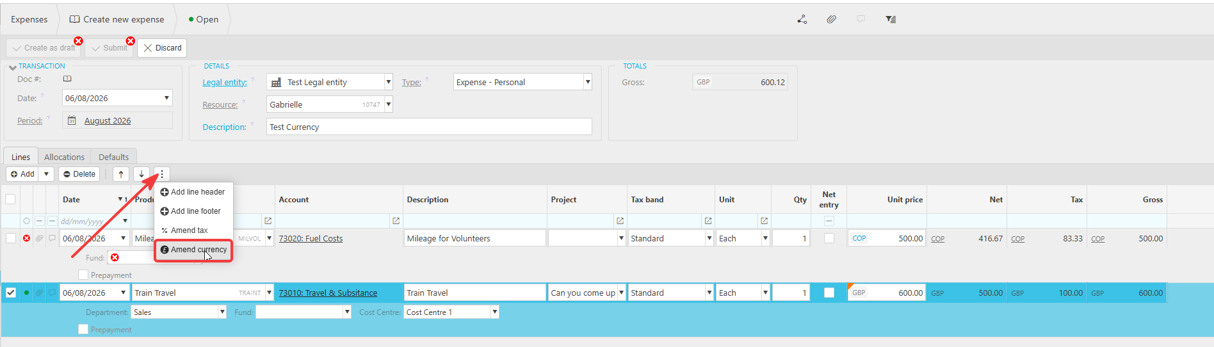Open the filter list icon in header
1214x347 pixels.
pyautogui.click(x=891, y=19)
